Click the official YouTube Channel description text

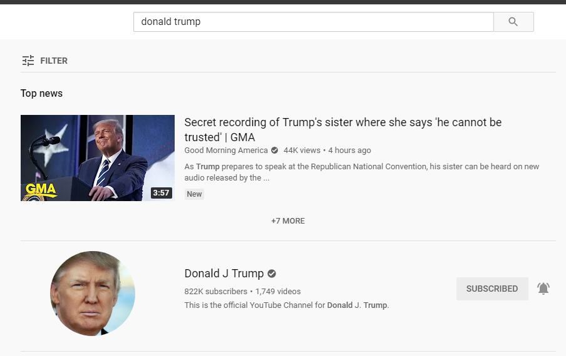(x=287, y=305)
